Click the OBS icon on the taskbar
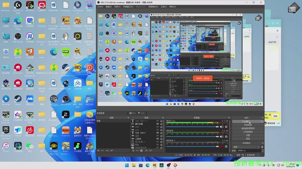The width and height of the screenshot is (302, 169). coord(168,165)
